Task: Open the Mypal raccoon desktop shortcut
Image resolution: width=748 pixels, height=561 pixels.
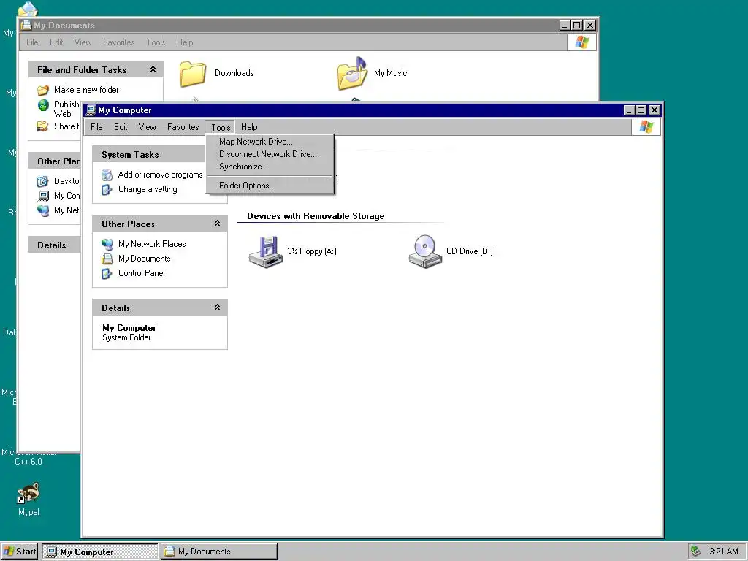Action: [x=28, y=493]
